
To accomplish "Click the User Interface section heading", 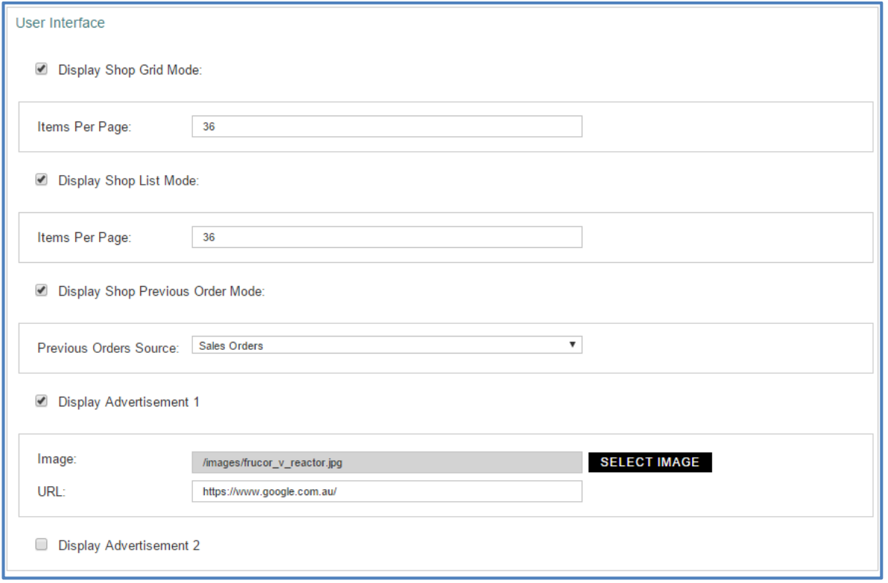I will pyautogui.click(x=60, y=22).
